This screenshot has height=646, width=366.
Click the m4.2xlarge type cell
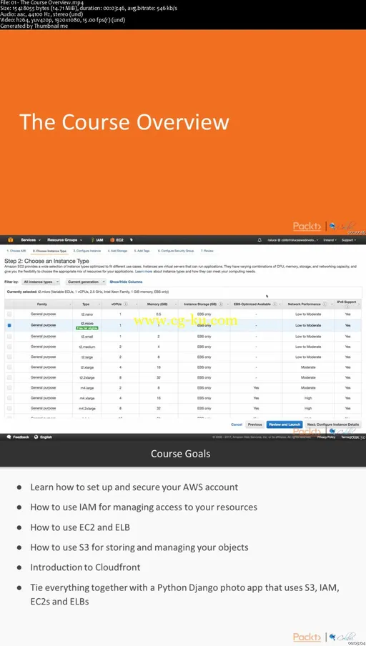pos(86,408)
